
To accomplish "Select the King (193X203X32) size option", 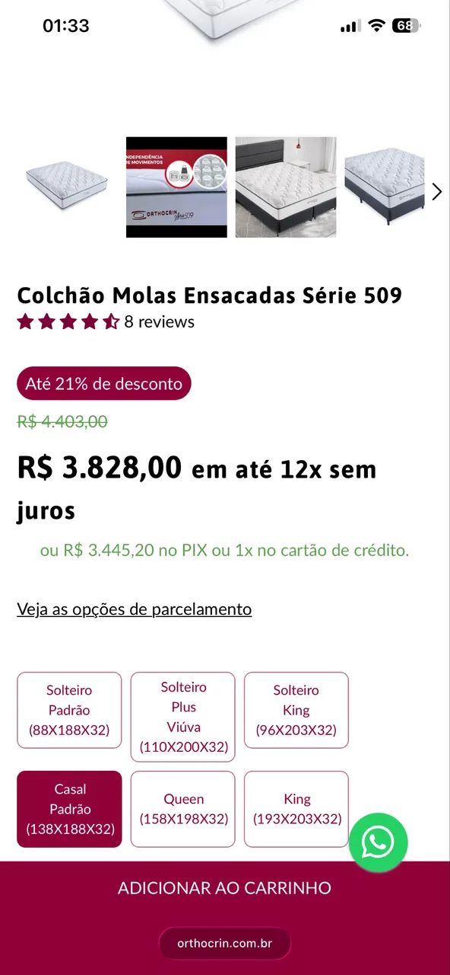I will [296, 808].
